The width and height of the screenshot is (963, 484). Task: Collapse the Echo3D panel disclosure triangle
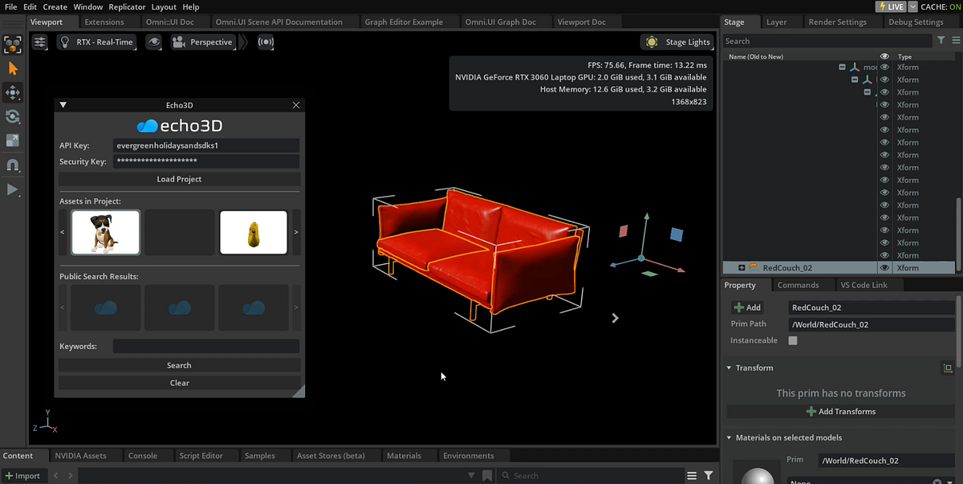[63, 104]
